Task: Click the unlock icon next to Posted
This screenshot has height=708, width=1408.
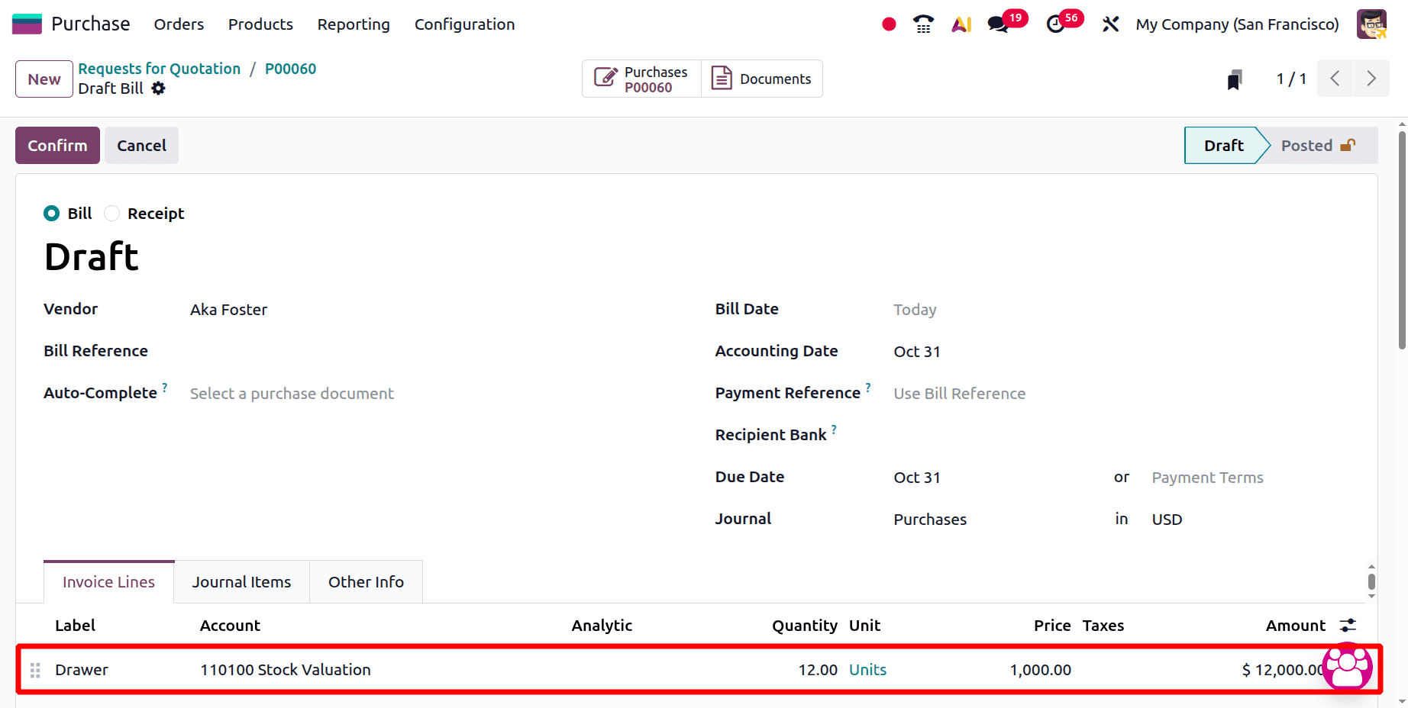Action: [x=1348, y=144]
